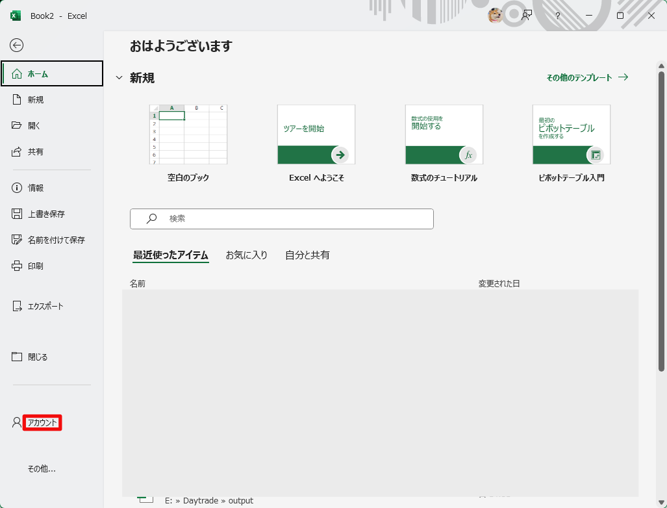Click the user profile avatar in title bar
Viewport: 667px width, 508px height.
point(496,16)
